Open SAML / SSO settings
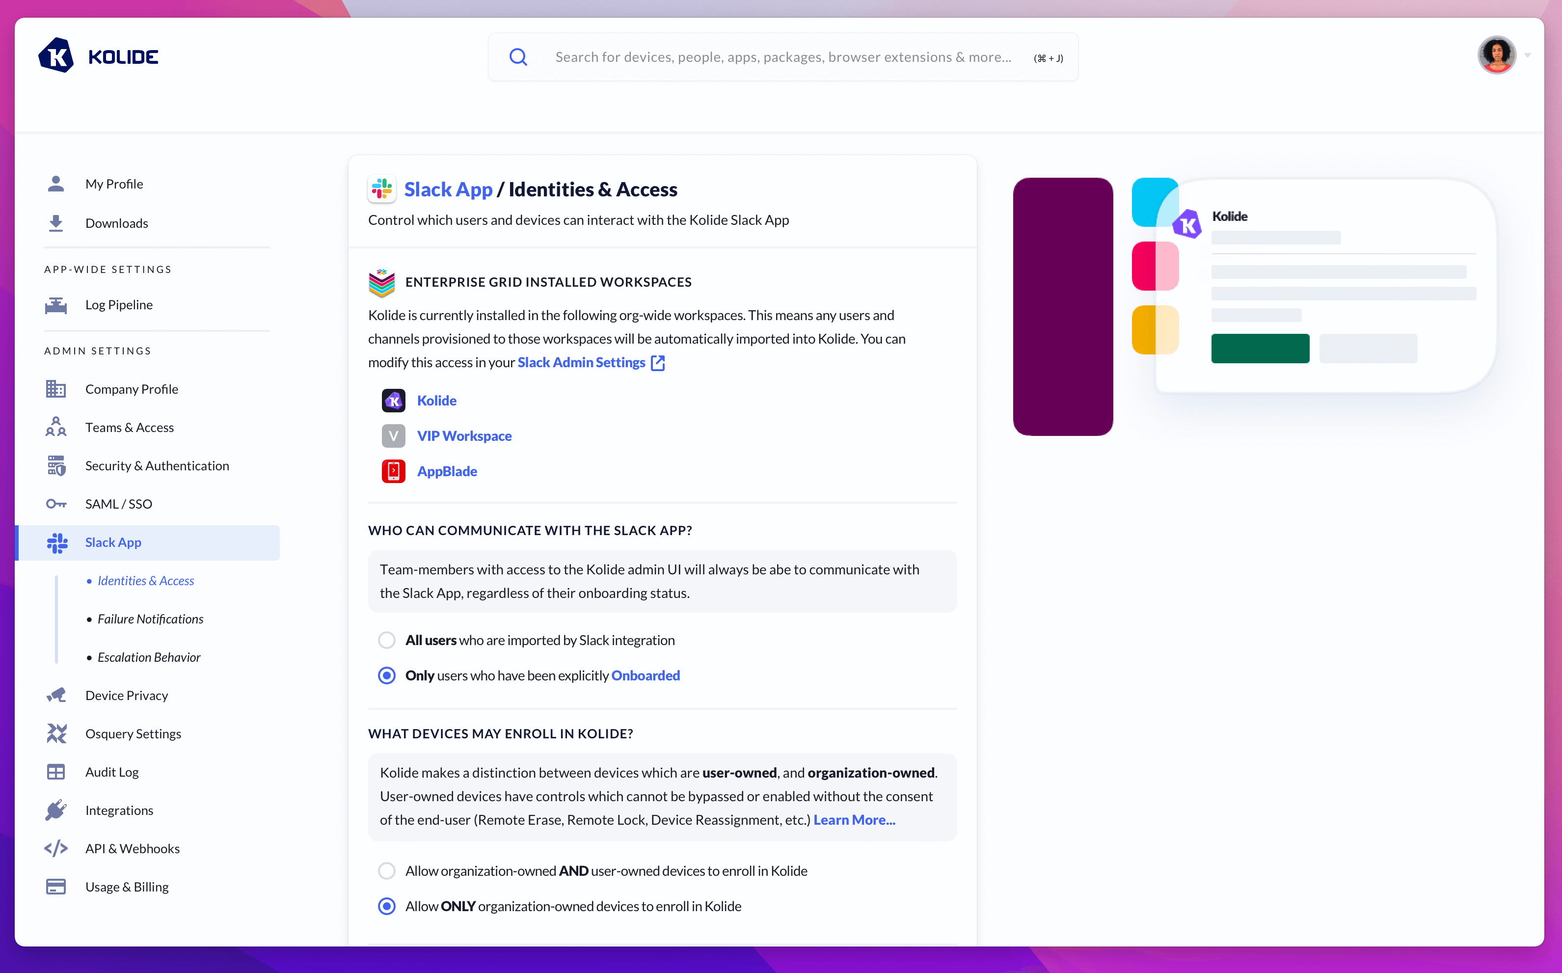Viewport: 1562px width, 973px height. click(x=118, y=504)
